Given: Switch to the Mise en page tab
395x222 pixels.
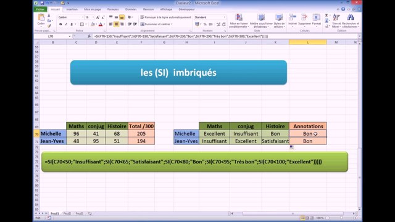Looking at the screenshot, I should click(93, 9).
